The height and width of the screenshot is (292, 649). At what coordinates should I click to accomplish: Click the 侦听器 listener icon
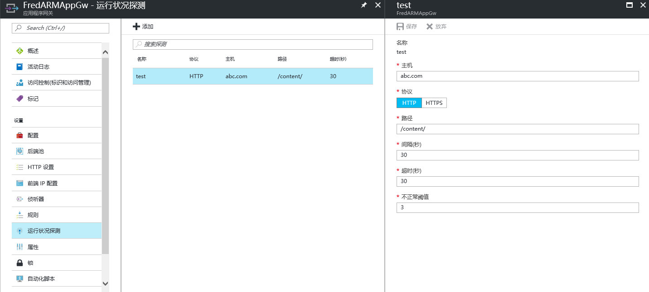coord(19,199)
